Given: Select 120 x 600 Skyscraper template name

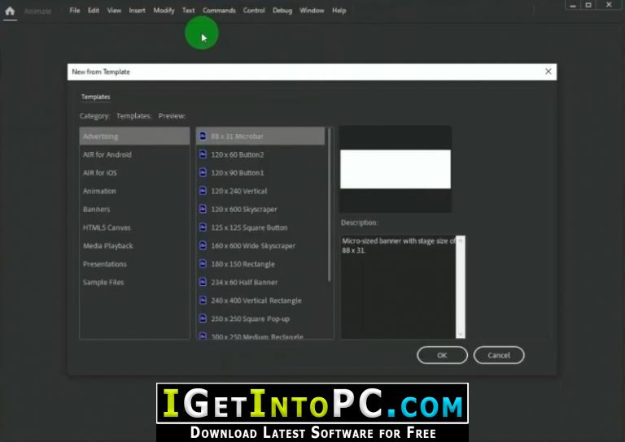Looking at the screenshot, I should click(x=243, y=210).
